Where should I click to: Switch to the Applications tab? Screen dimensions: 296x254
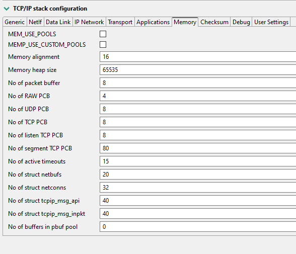pos(153,22)
